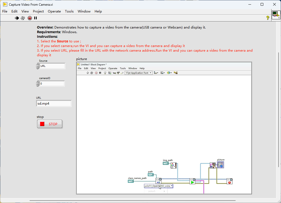Open the Tools menu in the main menu bar
This screenshot has height=203, width=281.
tap(69, 11)
